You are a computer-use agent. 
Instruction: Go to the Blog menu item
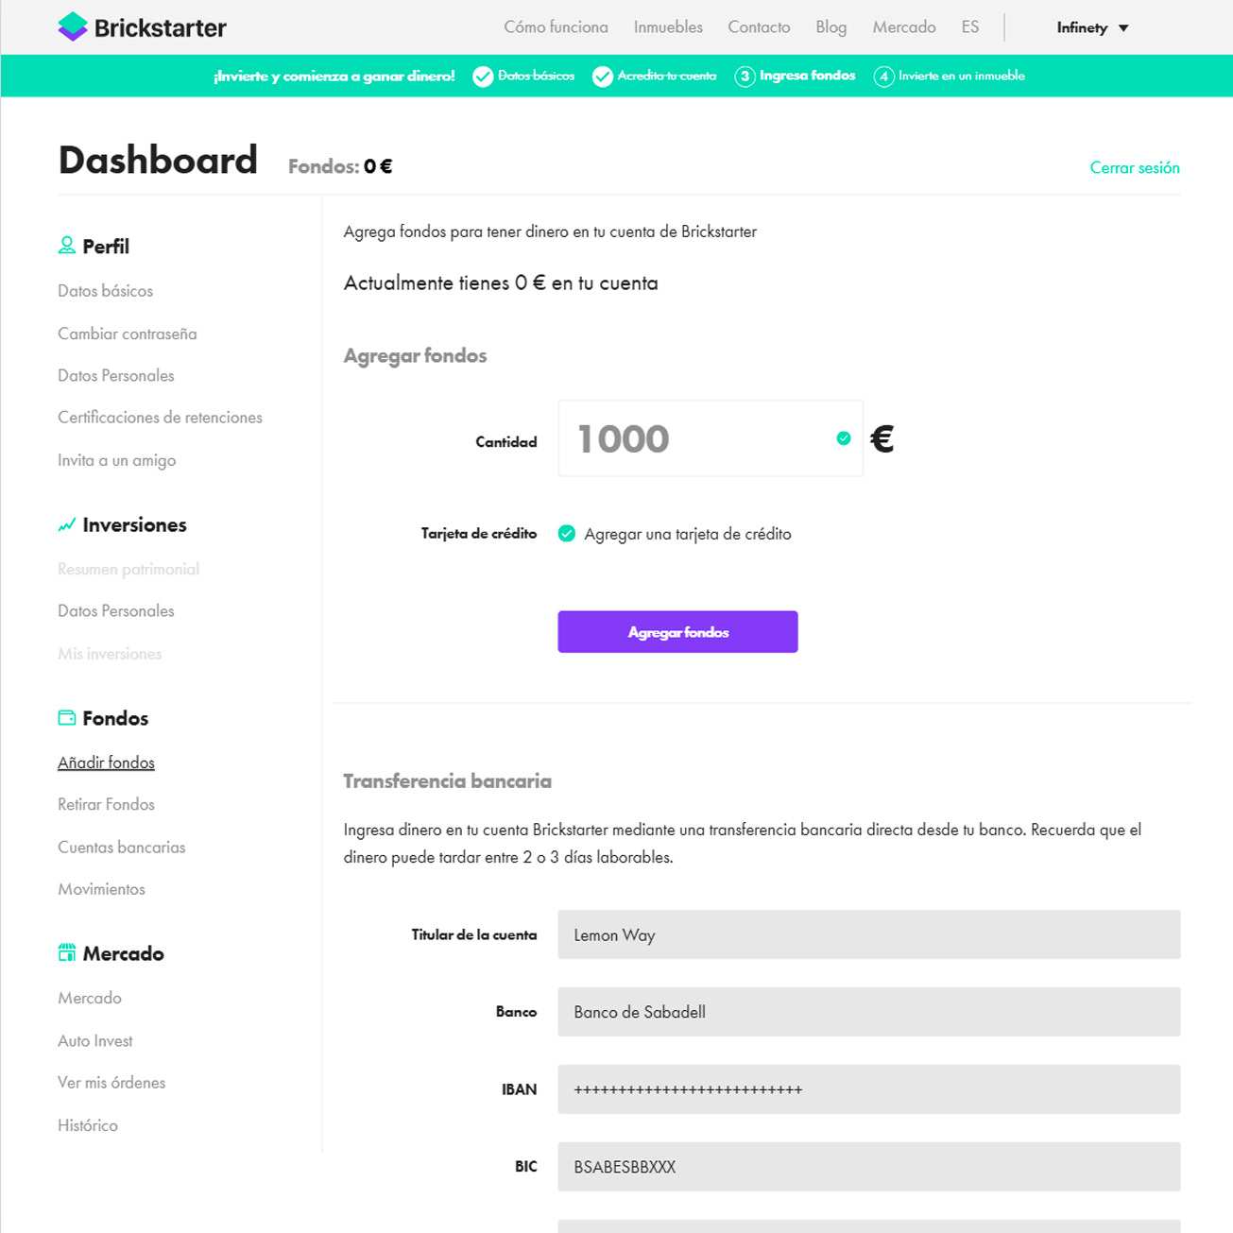(831, 27)
